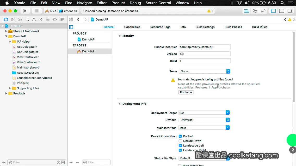Open the Team dropdown
The height and width of the screenshot is (166, 296).
[x=205, y=71]
